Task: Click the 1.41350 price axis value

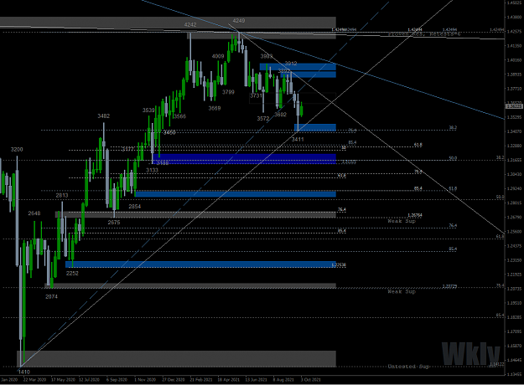Action: tap(514, 46)
